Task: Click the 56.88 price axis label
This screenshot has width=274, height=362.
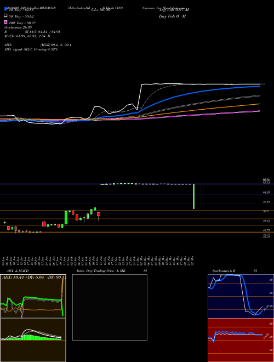Action: coord(266,202)
